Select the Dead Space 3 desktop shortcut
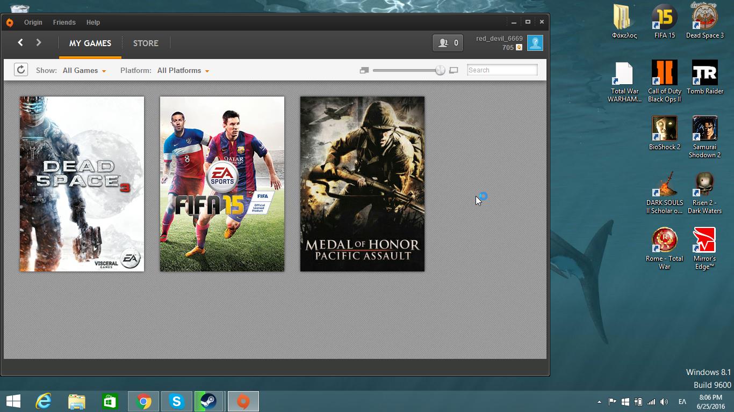 705,21
